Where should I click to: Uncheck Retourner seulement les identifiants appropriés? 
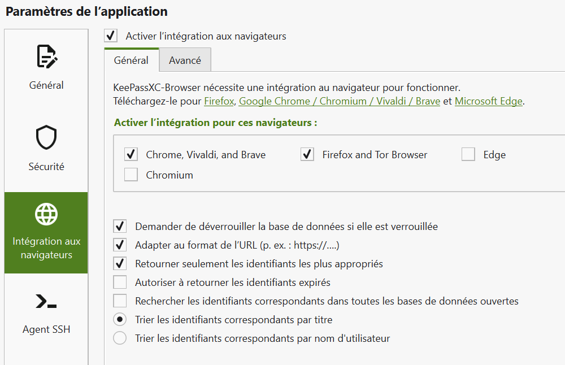click(x=120, y=263)
